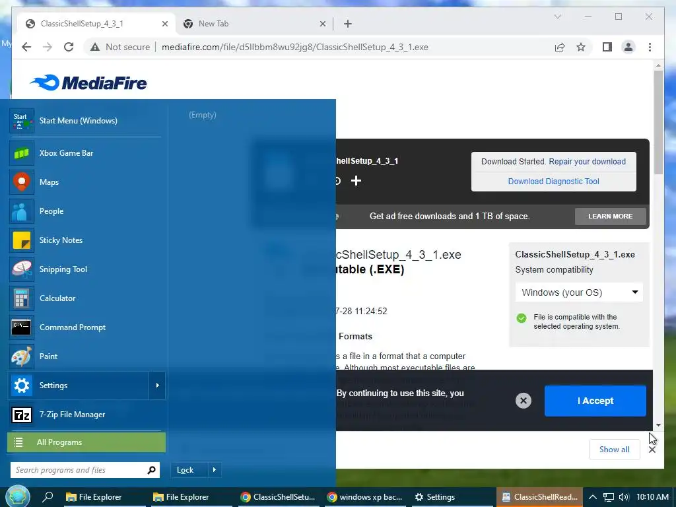
Task: Open ClassicShellRead... taskbar item
Action: pos(539,497)
